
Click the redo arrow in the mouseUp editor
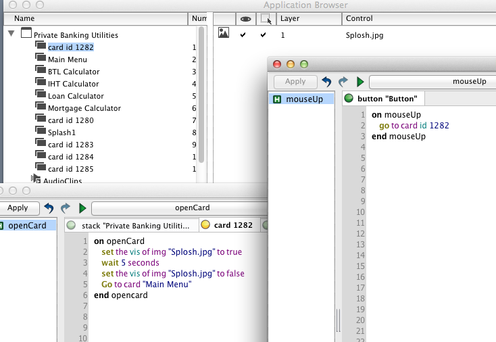click(x=343, y=82)
